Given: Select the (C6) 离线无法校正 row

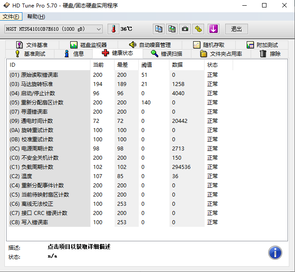Looking at the screenshot, I should tap(121, 204).
